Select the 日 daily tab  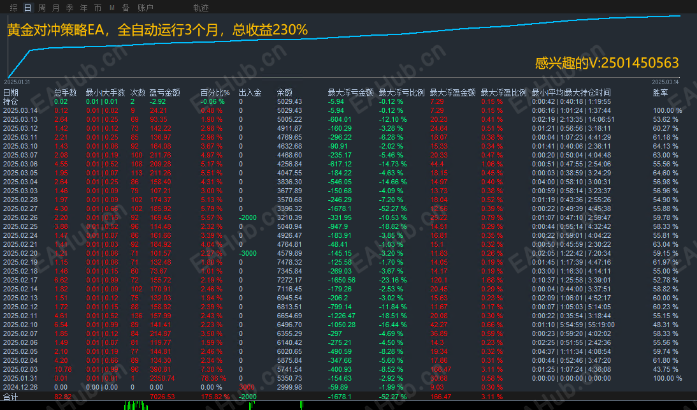point(27,8)
